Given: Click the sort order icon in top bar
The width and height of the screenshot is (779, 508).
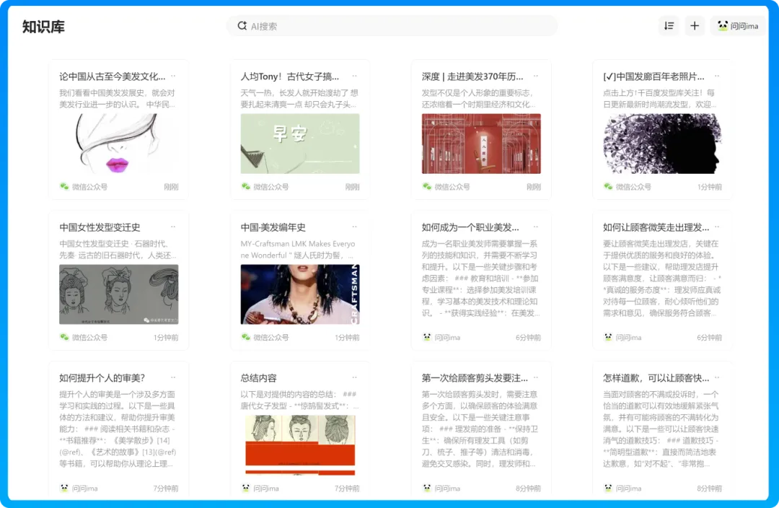Looking at the screenshot, I should 669,26.
